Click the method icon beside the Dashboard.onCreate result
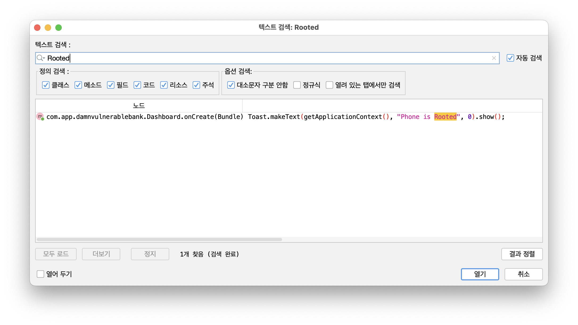 click(40, 117)
